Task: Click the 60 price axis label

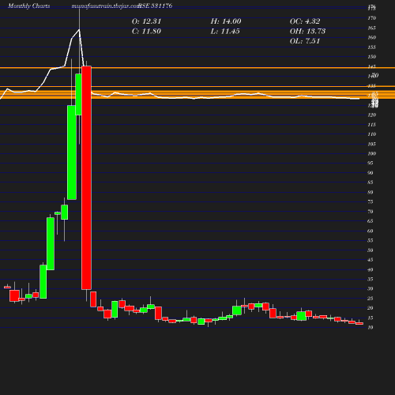Action: (x=371, y=231)
